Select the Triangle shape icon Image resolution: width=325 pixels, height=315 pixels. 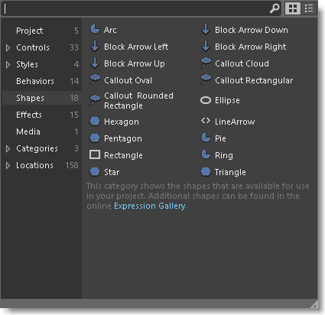pos(206,172)
